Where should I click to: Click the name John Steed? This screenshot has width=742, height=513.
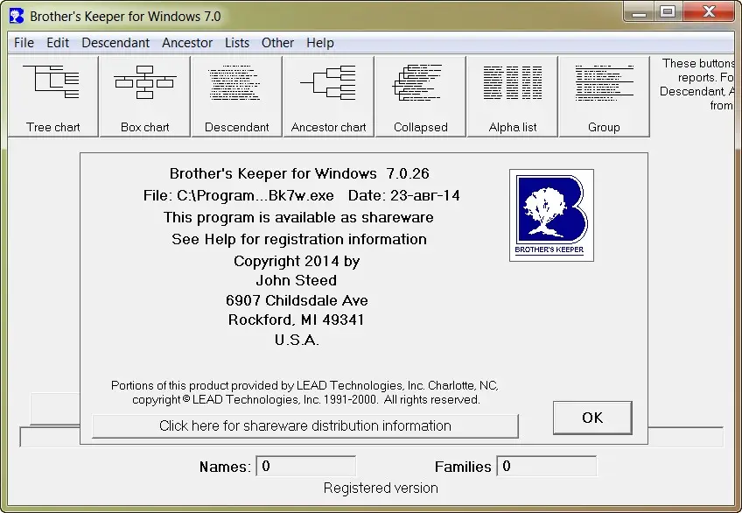pos(297,281)
